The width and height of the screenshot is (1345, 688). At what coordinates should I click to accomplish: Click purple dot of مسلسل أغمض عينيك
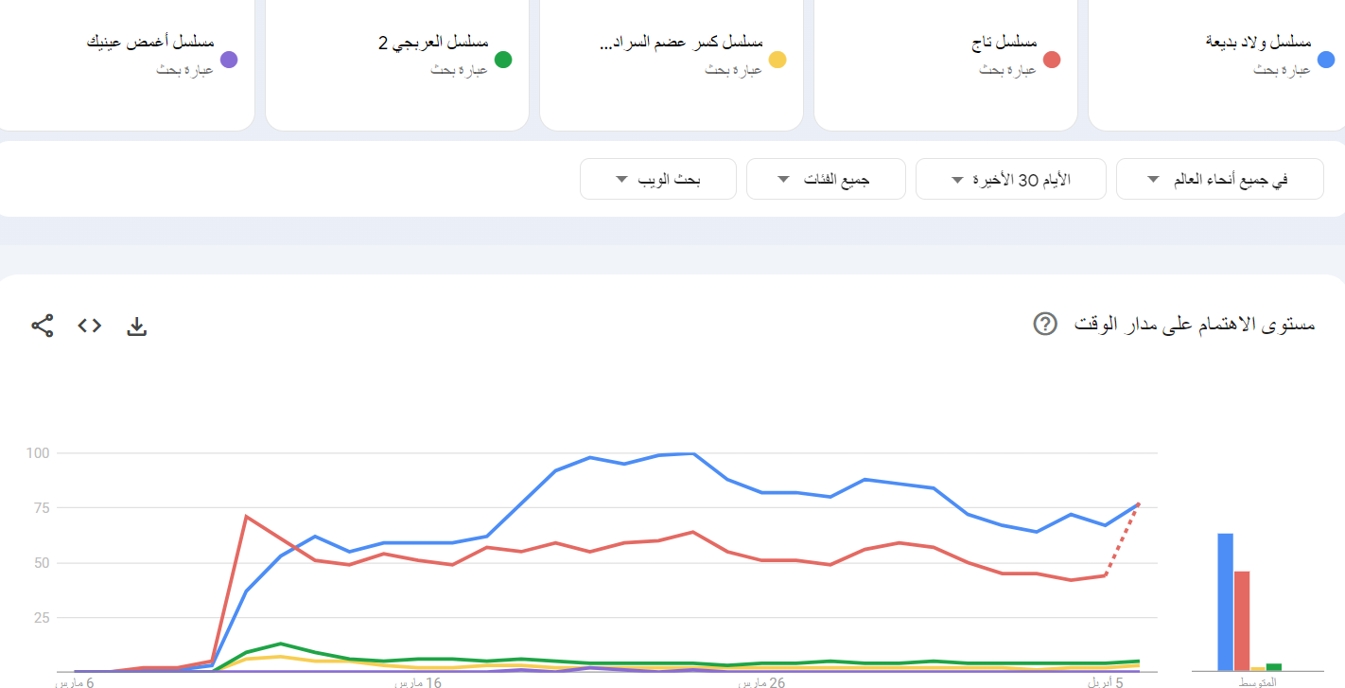tap(229, 60)
